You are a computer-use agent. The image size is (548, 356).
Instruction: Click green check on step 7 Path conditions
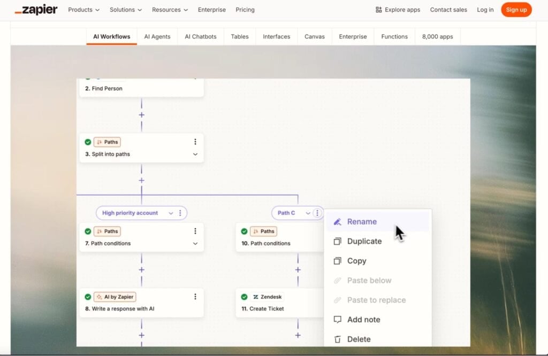88,231
